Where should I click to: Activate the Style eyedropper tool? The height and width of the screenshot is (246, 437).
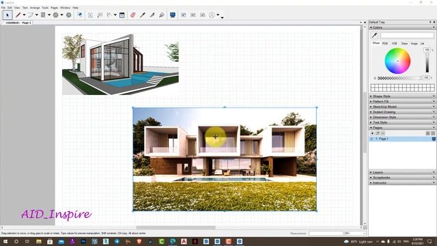tap(143, 15)
